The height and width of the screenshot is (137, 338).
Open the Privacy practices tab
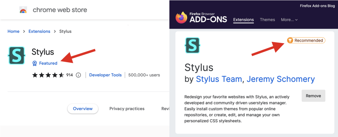tap(127, 109)
